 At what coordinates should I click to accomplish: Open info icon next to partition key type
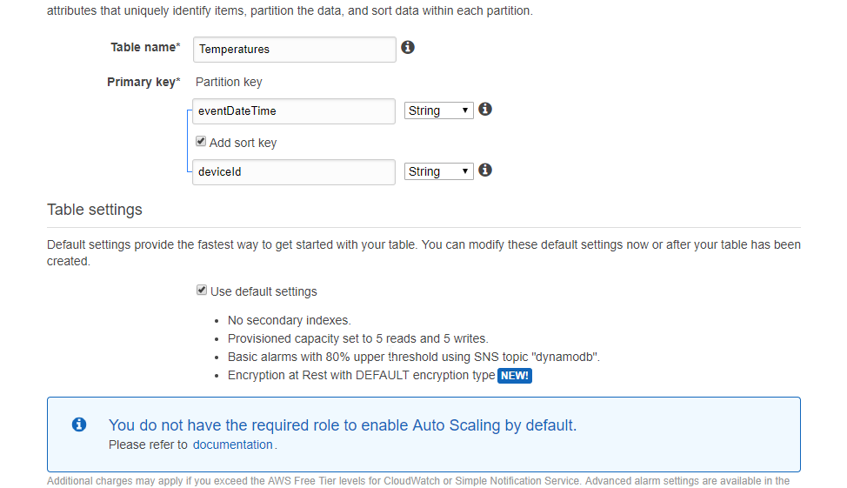click(x=485, y=109)
